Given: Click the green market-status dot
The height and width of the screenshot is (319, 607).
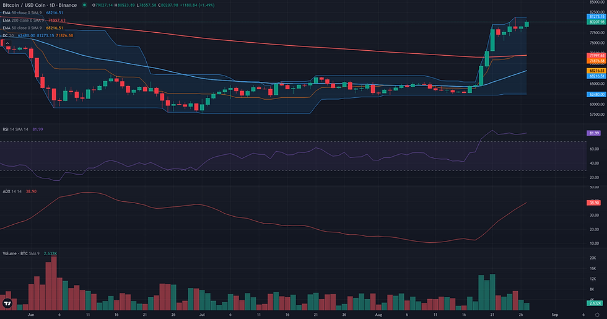Looking at the screenshot, I should pos(84,5).
